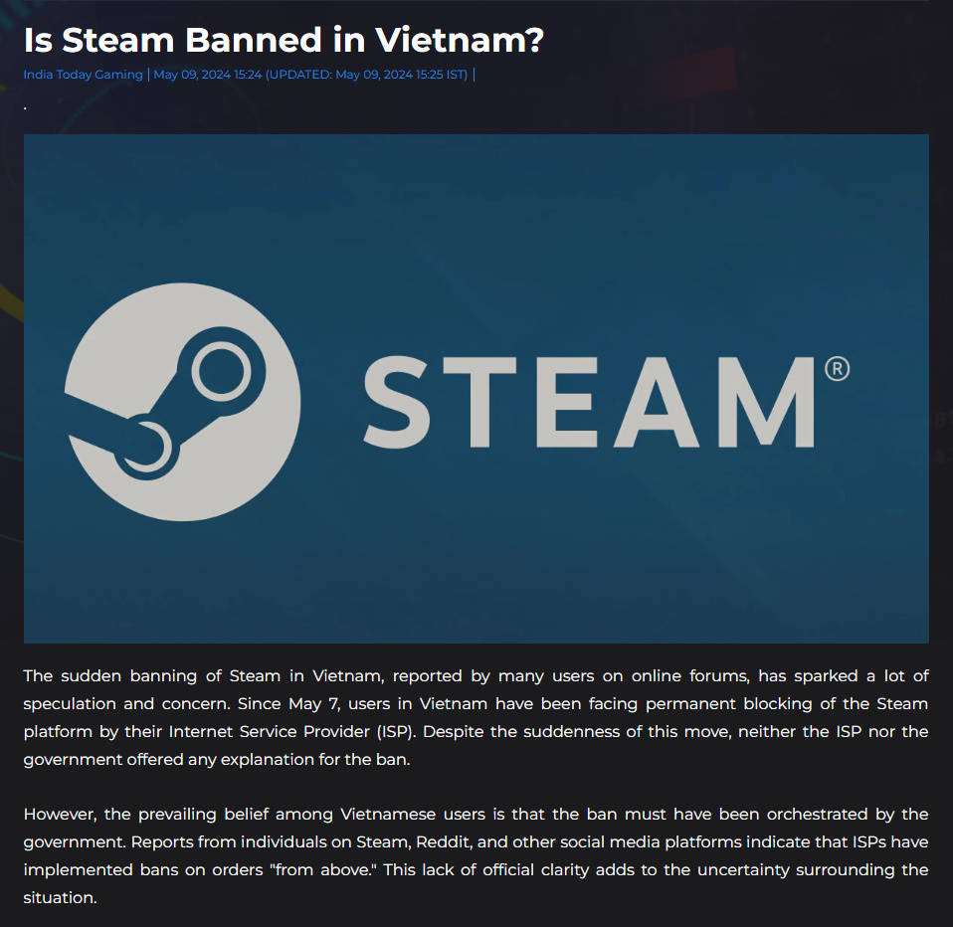Click the published date May 09, 2024 15:24
This screenshot has width=953, height=927.
207,75
